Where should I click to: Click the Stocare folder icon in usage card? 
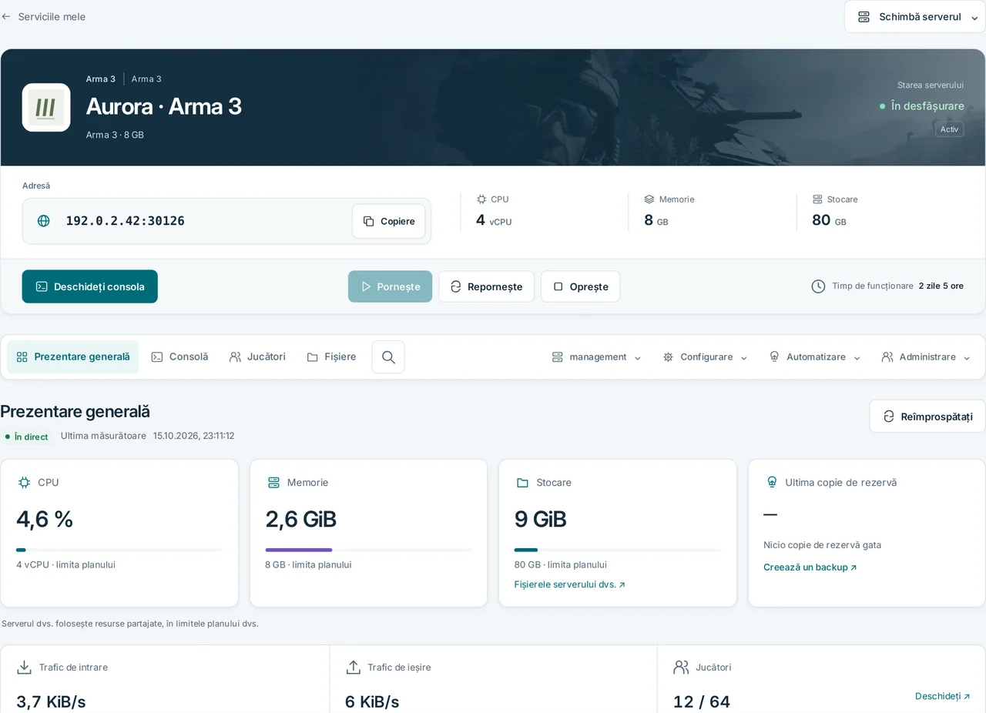[x=522, y=483]
